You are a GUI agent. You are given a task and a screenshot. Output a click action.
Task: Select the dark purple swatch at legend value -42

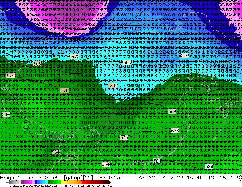coord(23,182)
